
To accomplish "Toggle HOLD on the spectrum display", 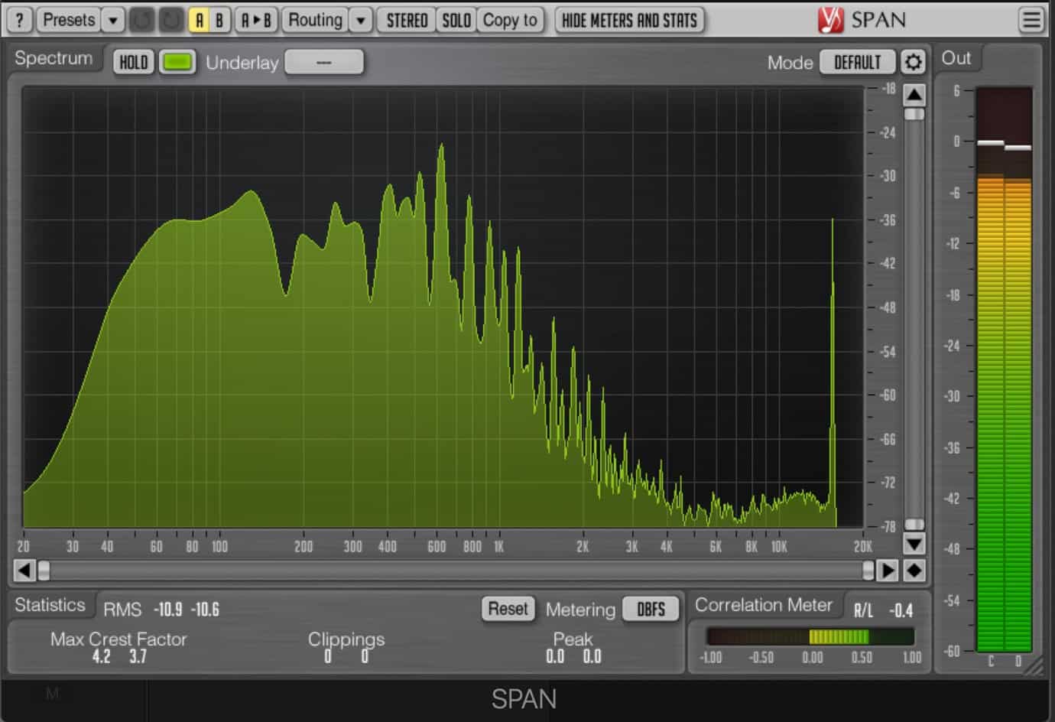I will point(133,62).
